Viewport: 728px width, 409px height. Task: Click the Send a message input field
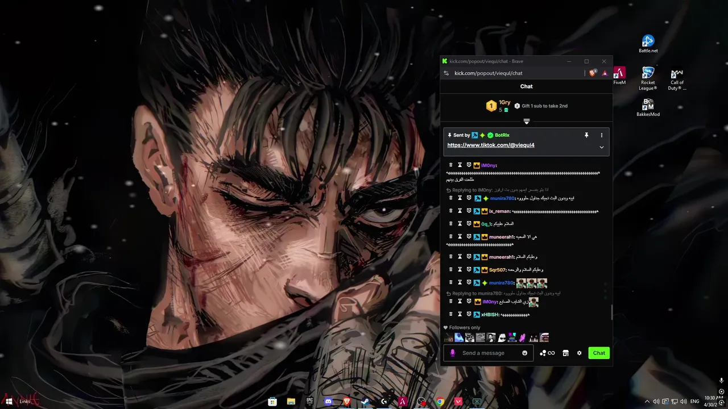coord(489,353)
